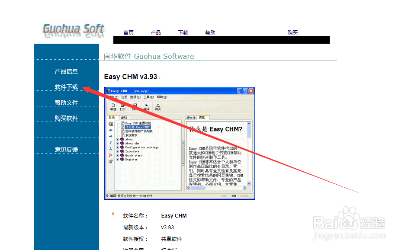Expand the Interface tree node

tap(118, 151)
